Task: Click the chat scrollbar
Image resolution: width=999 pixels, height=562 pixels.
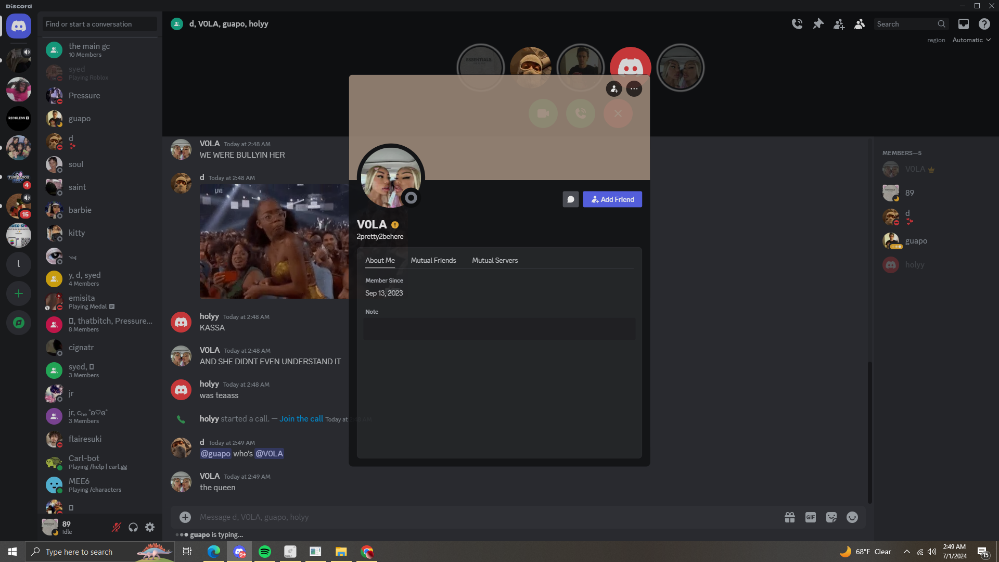Action: tap(869, 432)
